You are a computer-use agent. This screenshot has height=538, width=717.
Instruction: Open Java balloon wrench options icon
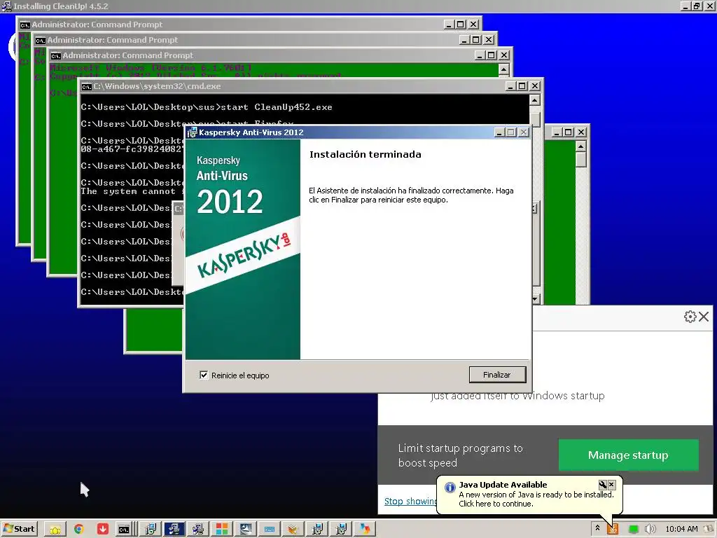pyautogui.click(x=603, y=485)
